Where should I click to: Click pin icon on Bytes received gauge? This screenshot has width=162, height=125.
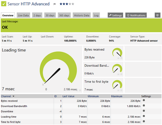(x=118, y=58)
